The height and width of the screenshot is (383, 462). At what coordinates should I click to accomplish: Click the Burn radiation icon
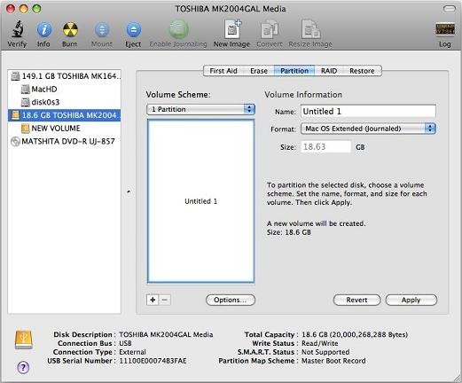[x=70, y=29]
